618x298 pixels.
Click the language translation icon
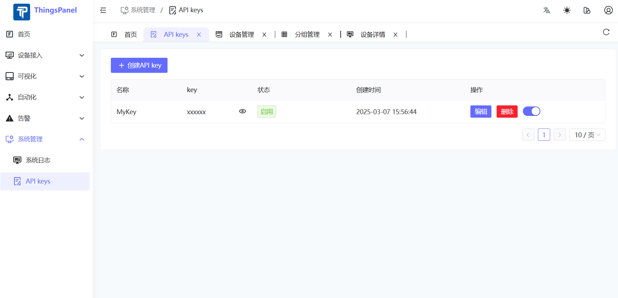[547, 11]
